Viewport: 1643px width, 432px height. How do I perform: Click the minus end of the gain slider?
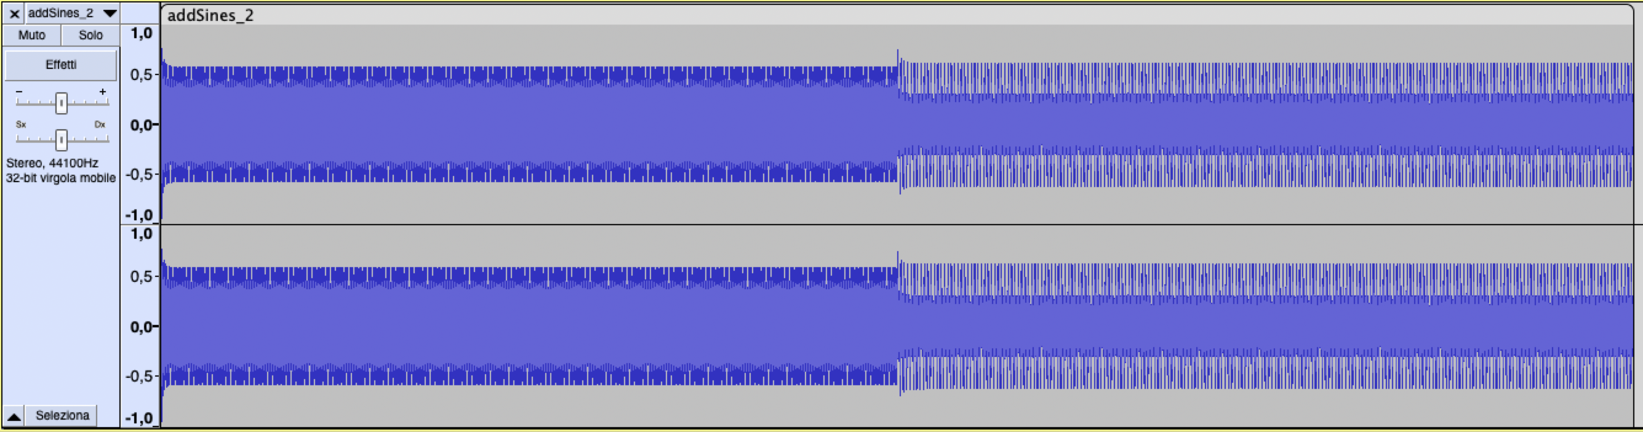pos(19,92)
